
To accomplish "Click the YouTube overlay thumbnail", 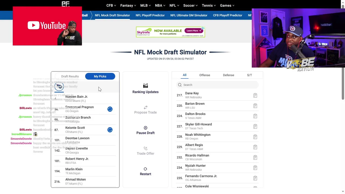I will tap(47, 26).
